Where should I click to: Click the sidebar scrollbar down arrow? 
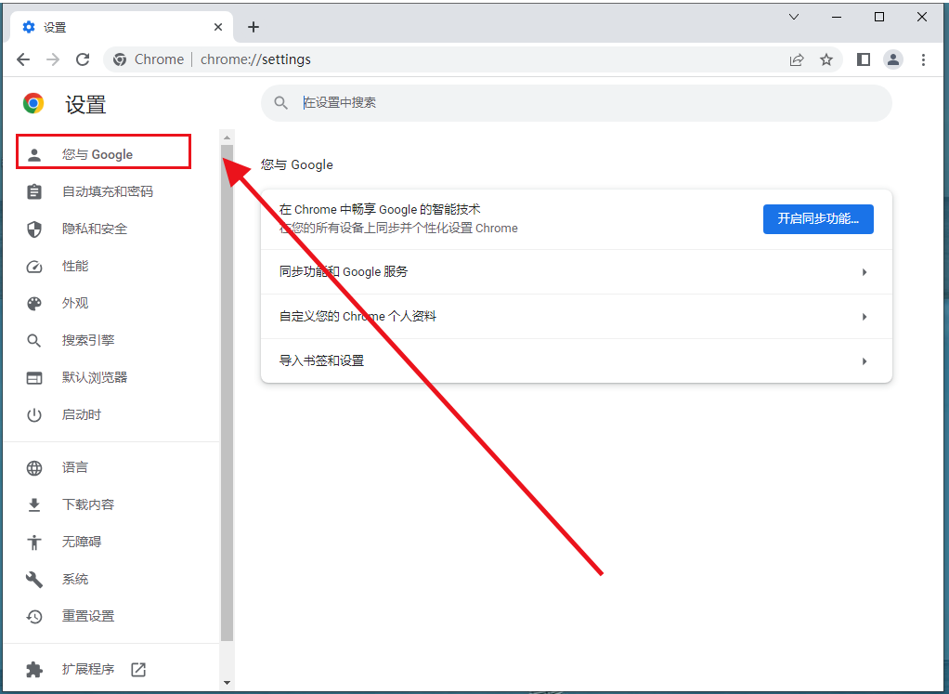tap(227, 683)
